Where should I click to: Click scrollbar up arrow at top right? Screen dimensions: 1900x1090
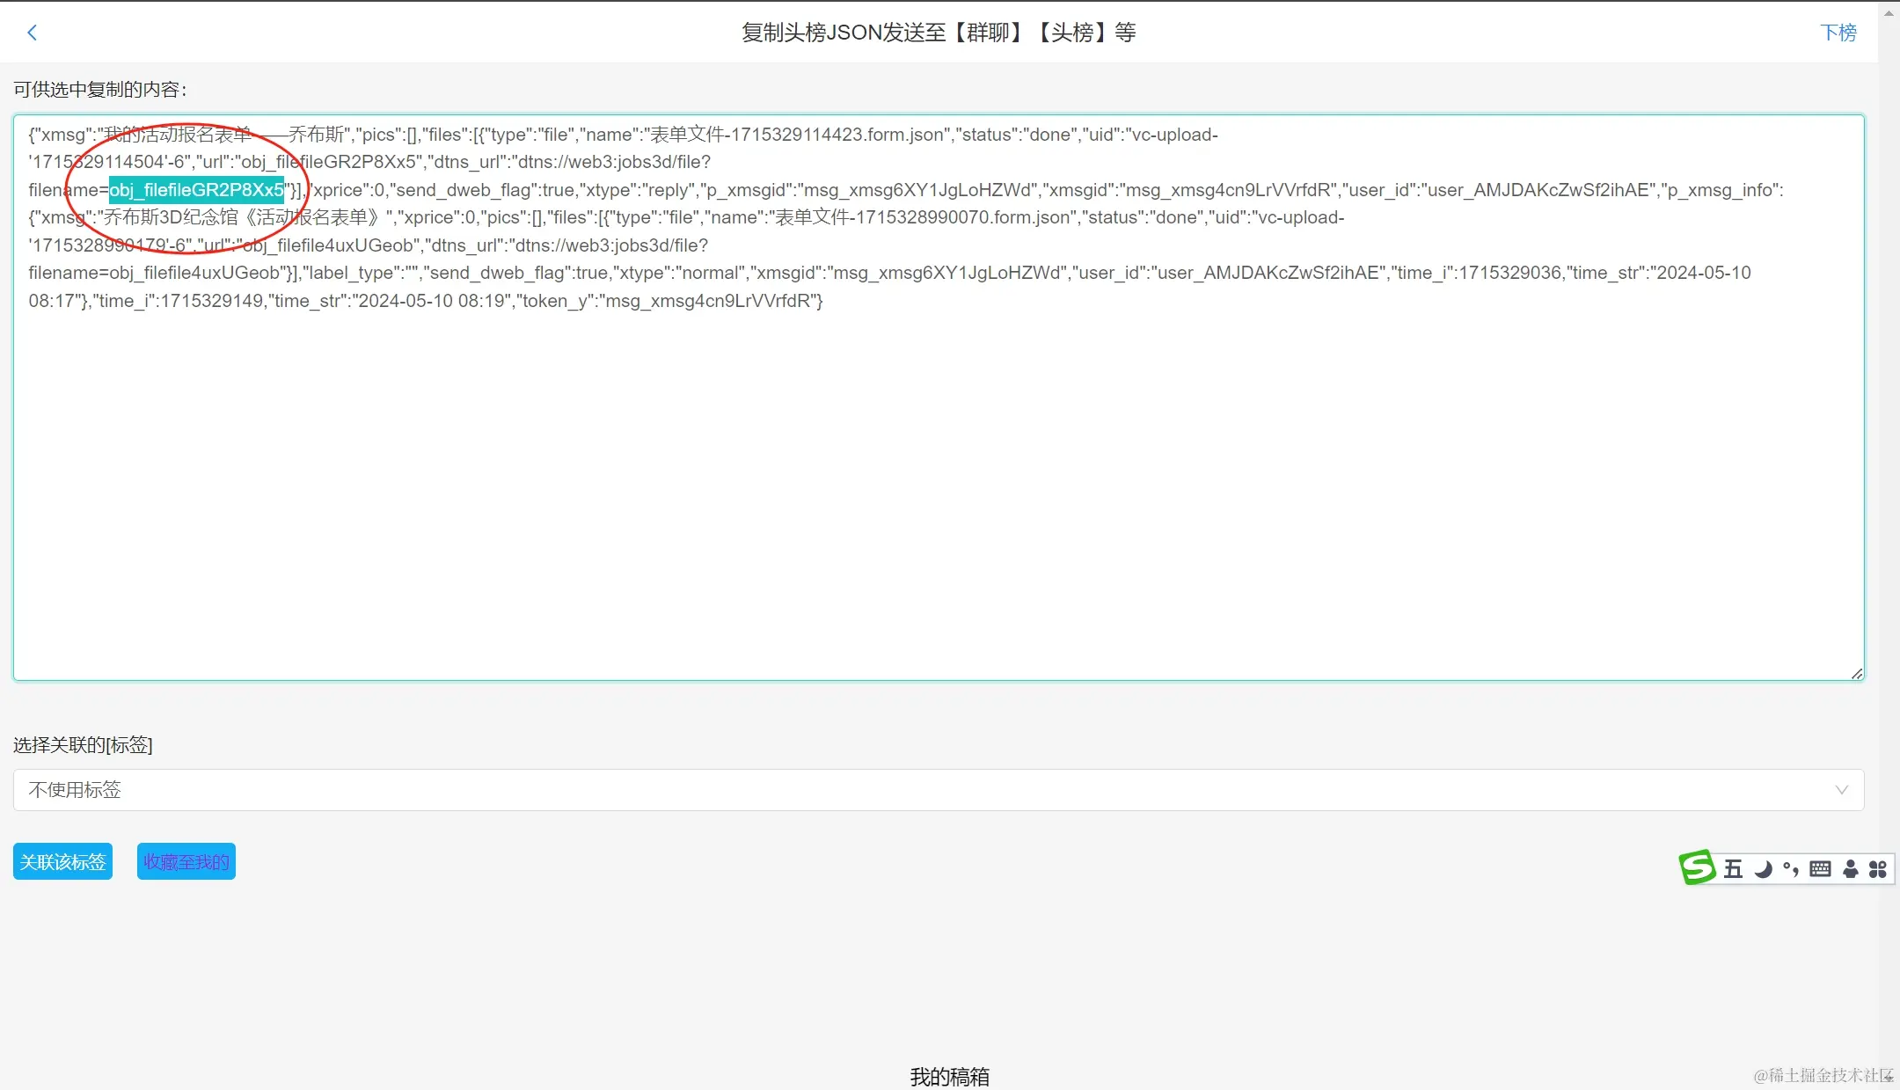(1889, 12)
